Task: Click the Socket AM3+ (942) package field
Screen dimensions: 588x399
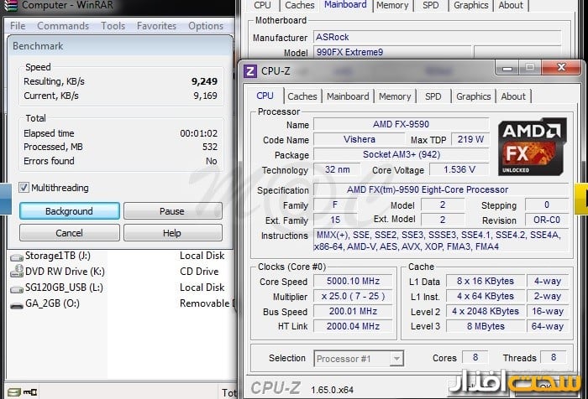Action: point(401,154)
